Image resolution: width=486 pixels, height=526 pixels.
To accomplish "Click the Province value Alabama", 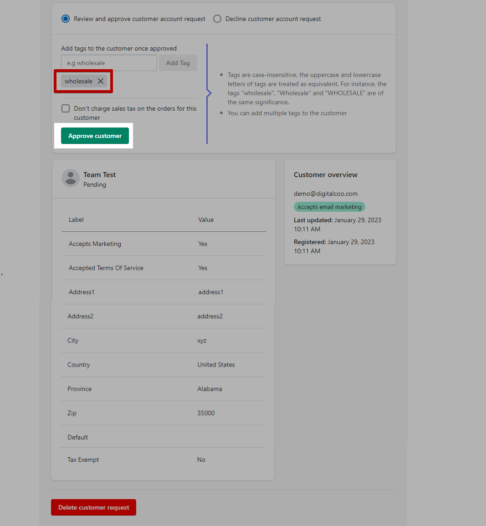I will (210, 389).
